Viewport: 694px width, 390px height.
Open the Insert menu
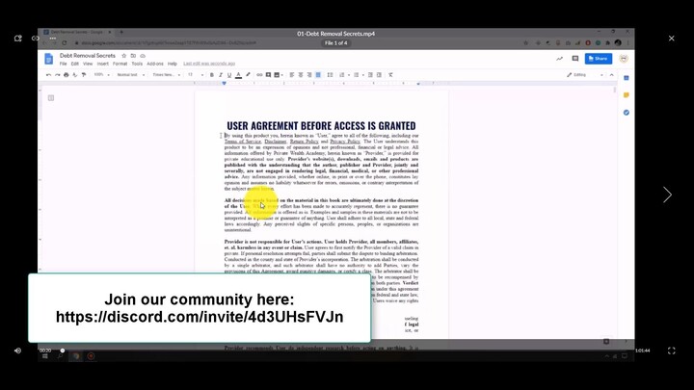coord(100,65)
